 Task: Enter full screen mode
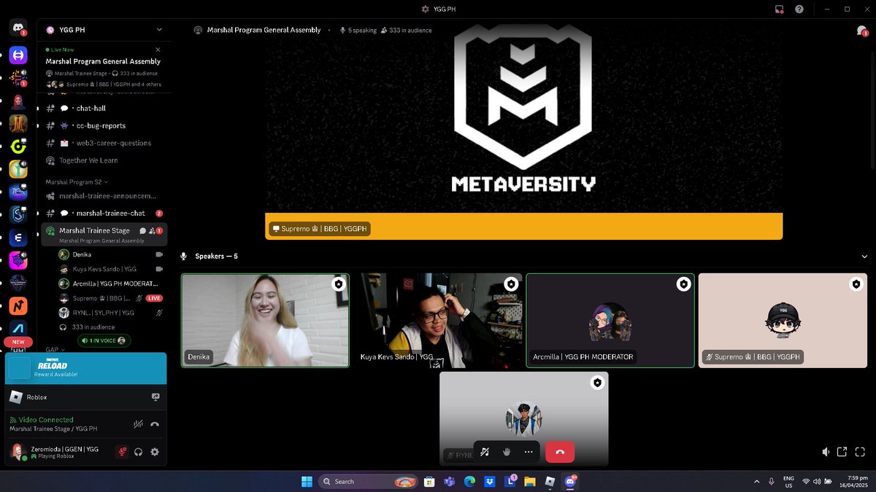tap(858, 452)
